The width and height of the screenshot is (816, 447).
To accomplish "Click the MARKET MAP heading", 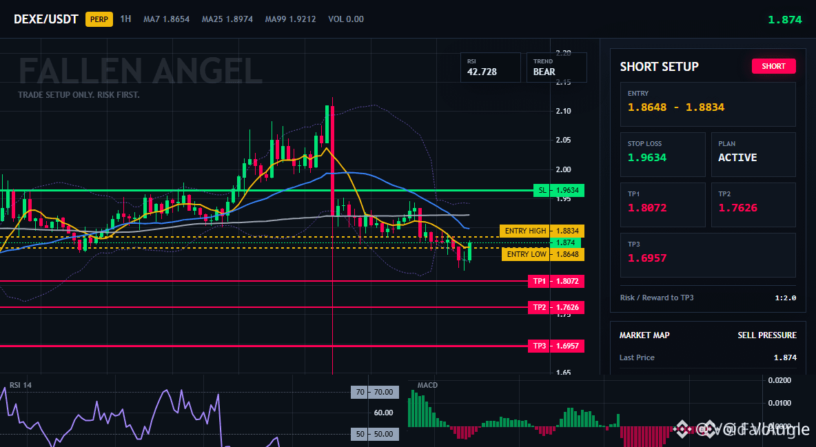I will [644, 335].
